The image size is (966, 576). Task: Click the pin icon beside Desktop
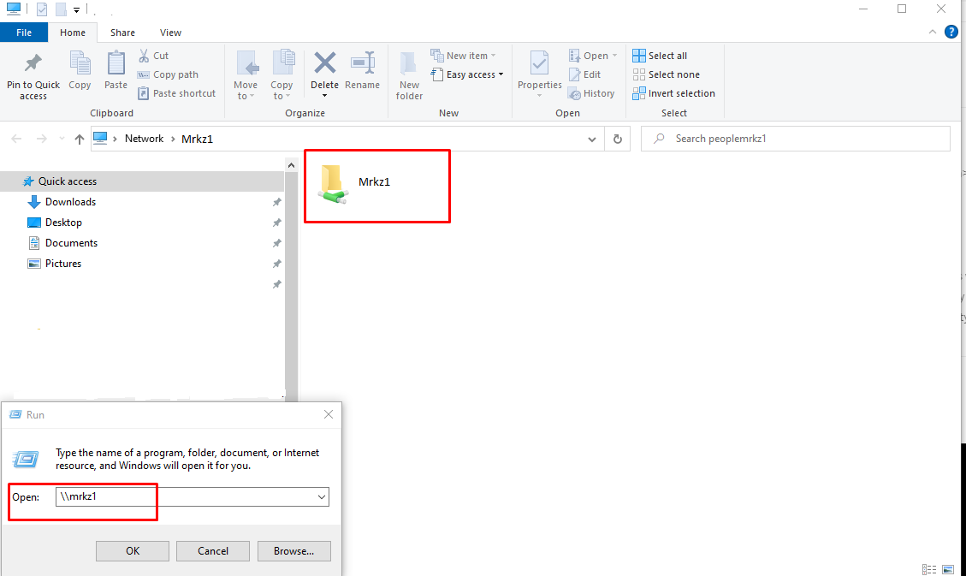[x=276, y=223]
